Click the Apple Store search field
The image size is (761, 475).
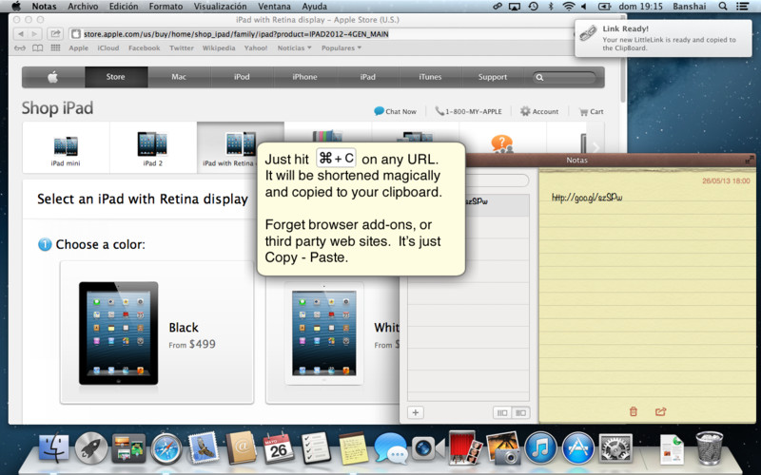pyautogui.click(x=564, y=78)
